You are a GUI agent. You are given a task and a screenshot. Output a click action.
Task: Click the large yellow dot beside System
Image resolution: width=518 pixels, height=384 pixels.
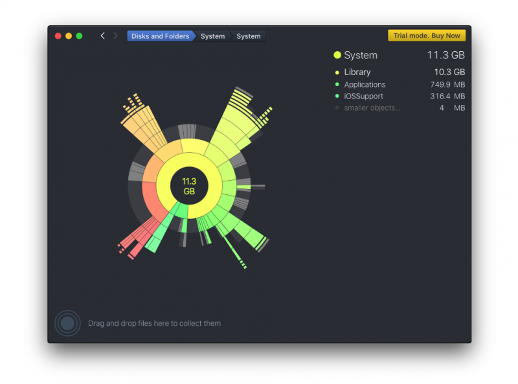click(x=337, y=55)
